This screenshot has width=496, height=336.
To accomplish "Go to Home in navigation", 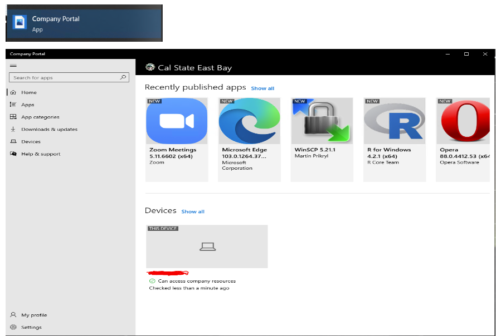I will coord(29,92).
